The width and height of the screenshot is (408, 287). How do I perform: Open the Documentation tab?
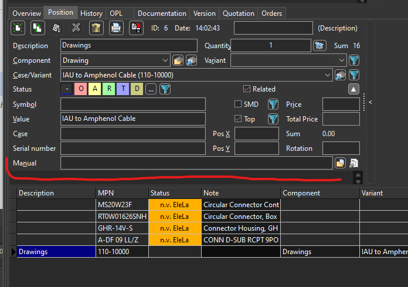pyautogui.click(x=162, y=13)
